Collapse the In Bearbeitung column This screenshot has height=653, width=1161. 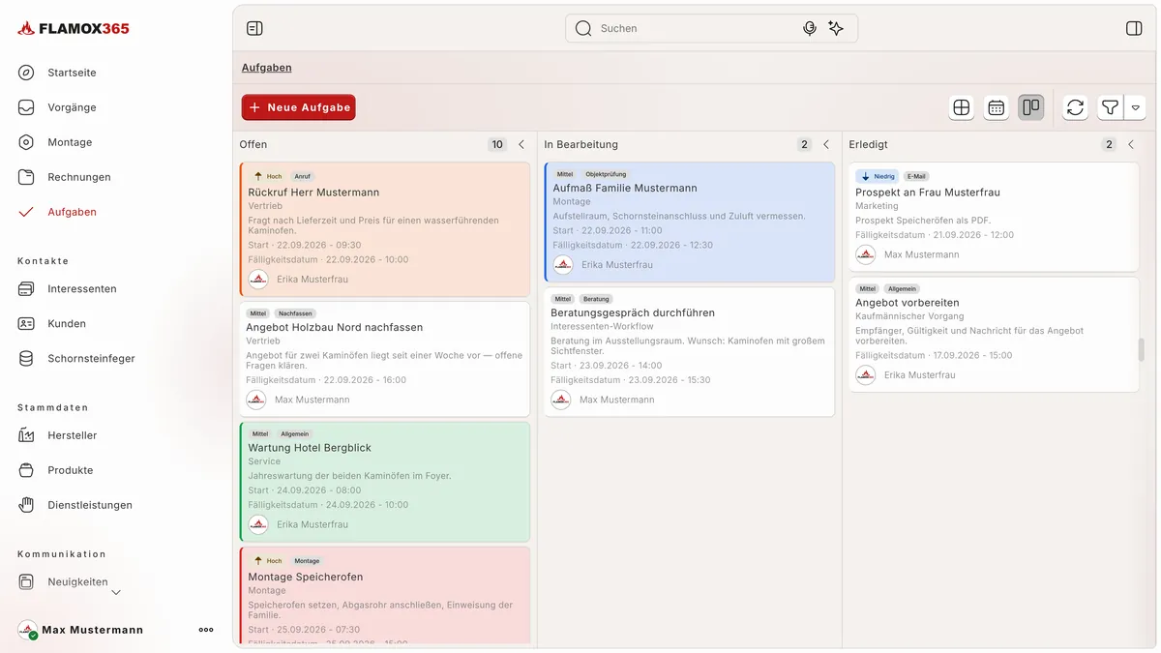point(826,144)
